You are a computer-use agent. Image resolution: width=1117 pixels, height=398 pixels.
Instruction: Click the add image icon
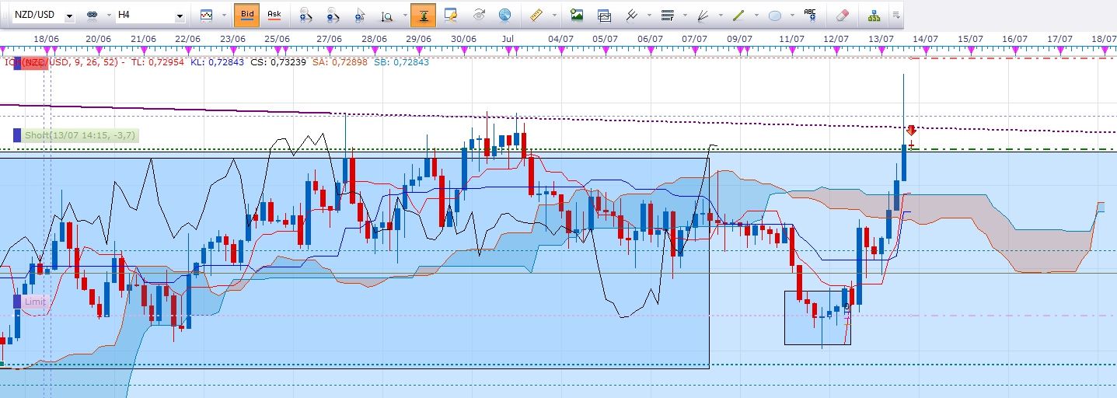576,15
